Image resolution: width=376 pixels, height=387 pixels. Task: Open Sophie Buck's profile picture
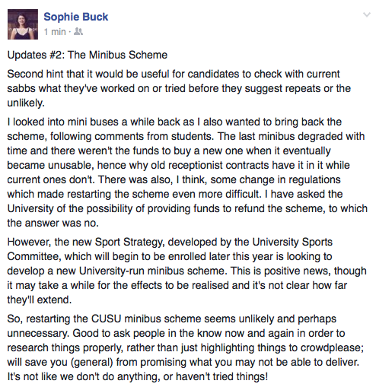pos(23,24)
